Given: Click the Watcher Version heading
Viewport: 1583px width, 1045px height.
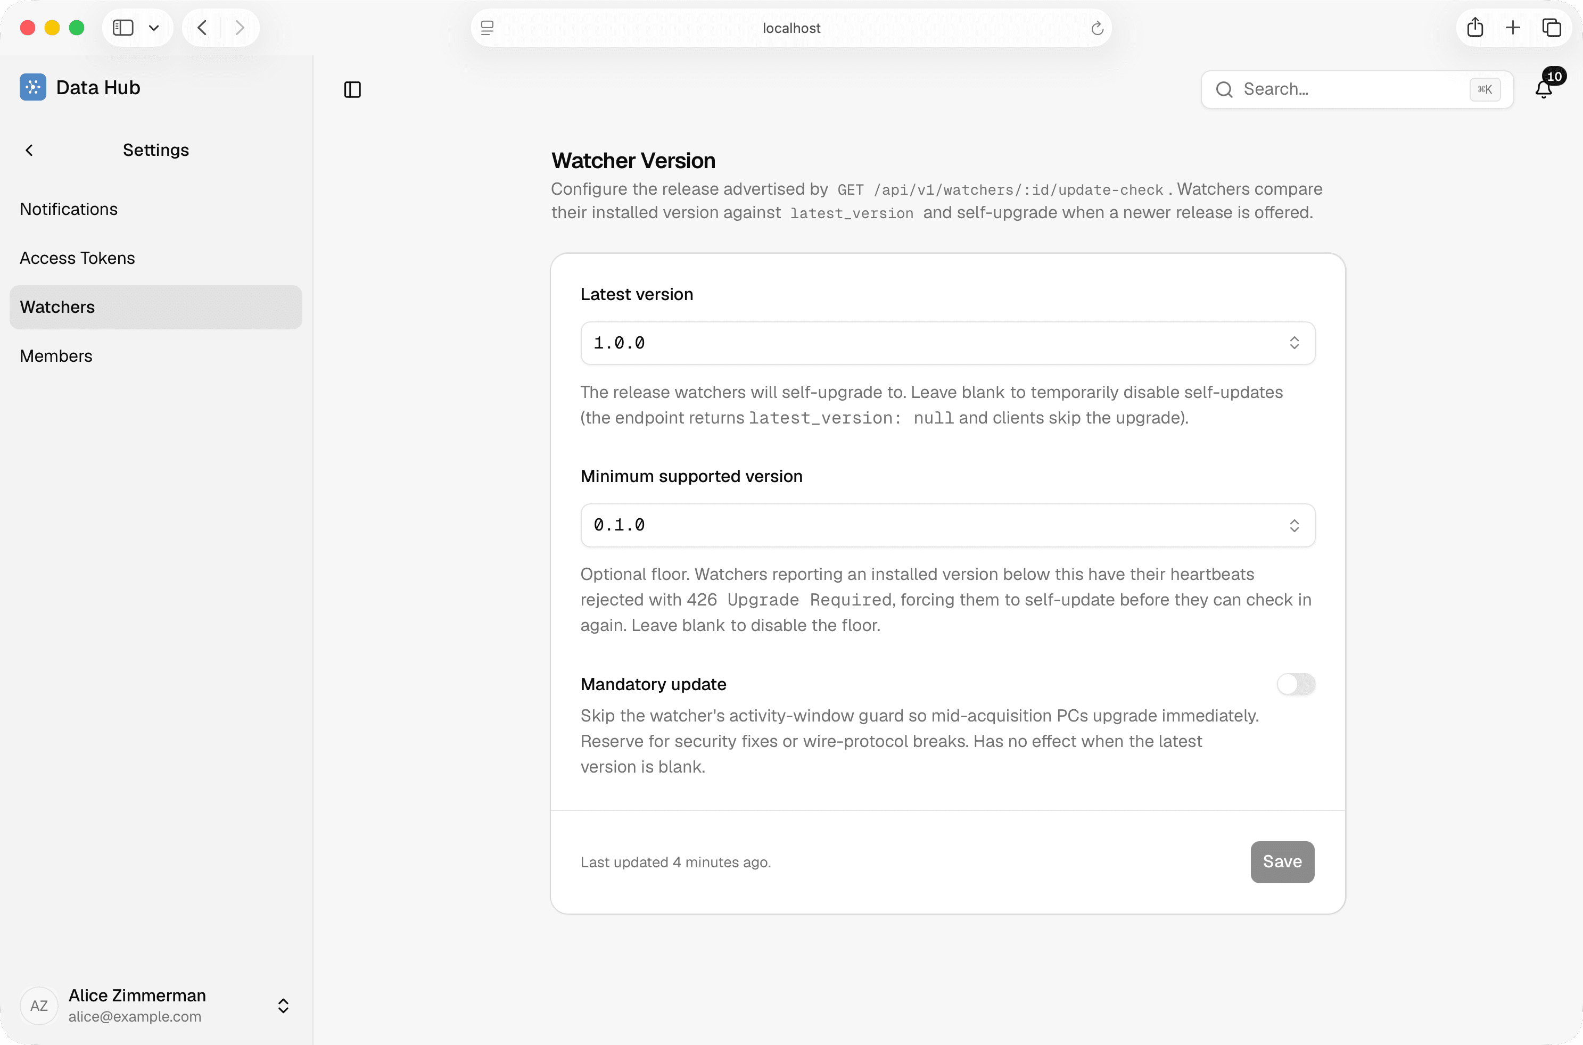Looking at the screenshot, I should coord(633,161).
